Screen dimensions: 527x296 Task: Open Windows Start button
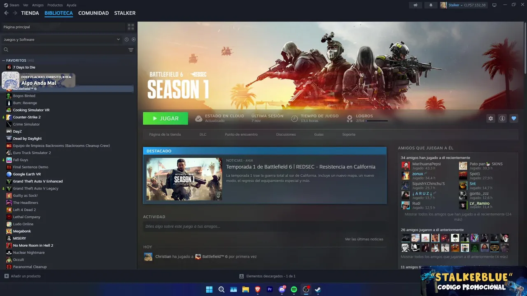[x=209, y=289]
